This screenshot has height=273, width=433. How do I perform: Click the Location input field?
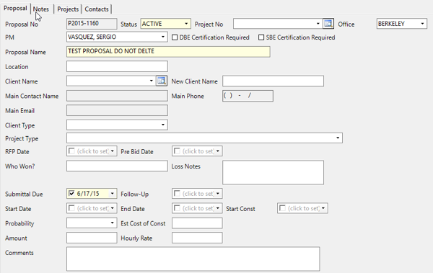[x=117, y=66]
